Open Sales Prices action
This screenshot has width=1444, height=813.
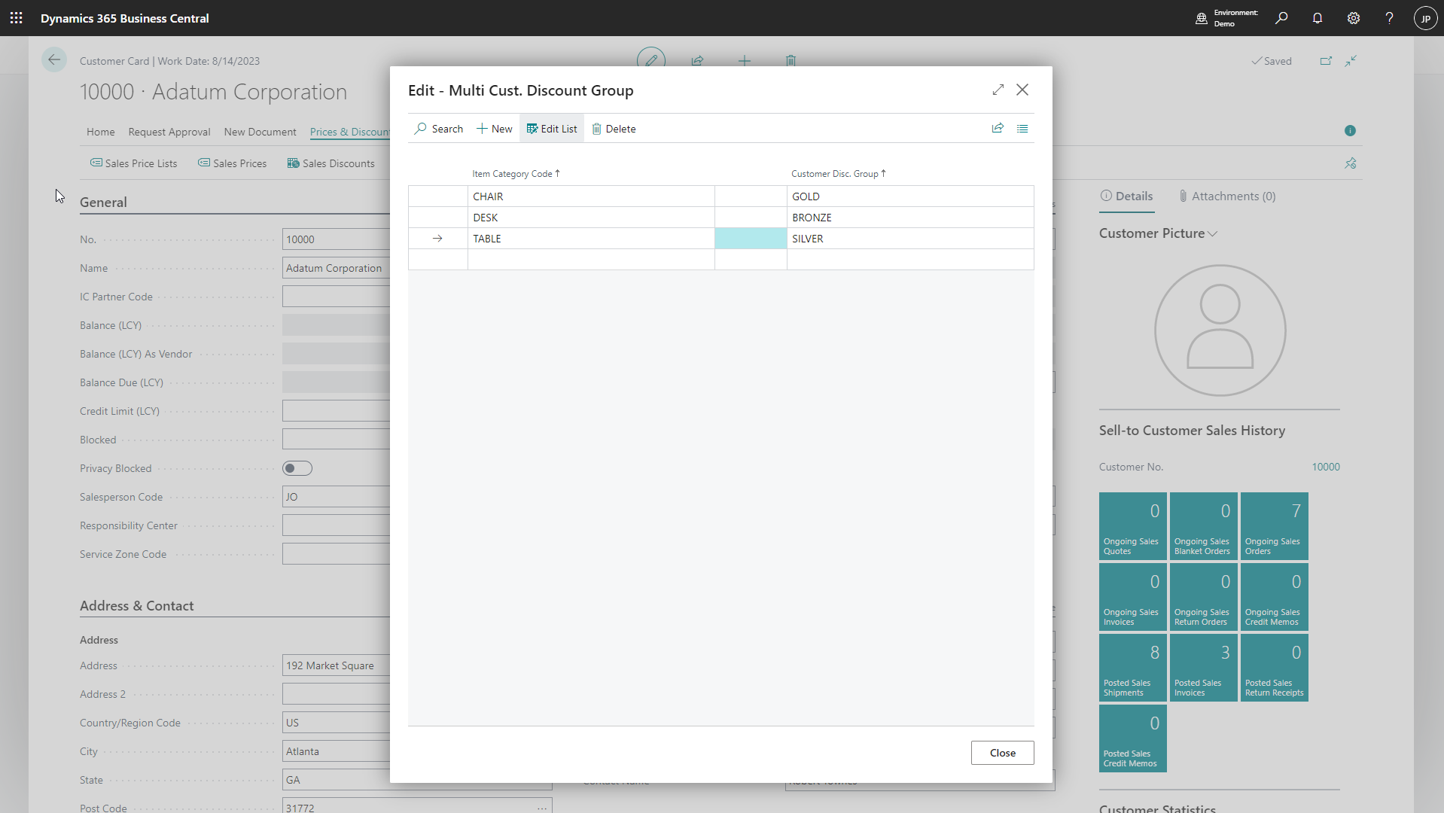tap(233, 163)
